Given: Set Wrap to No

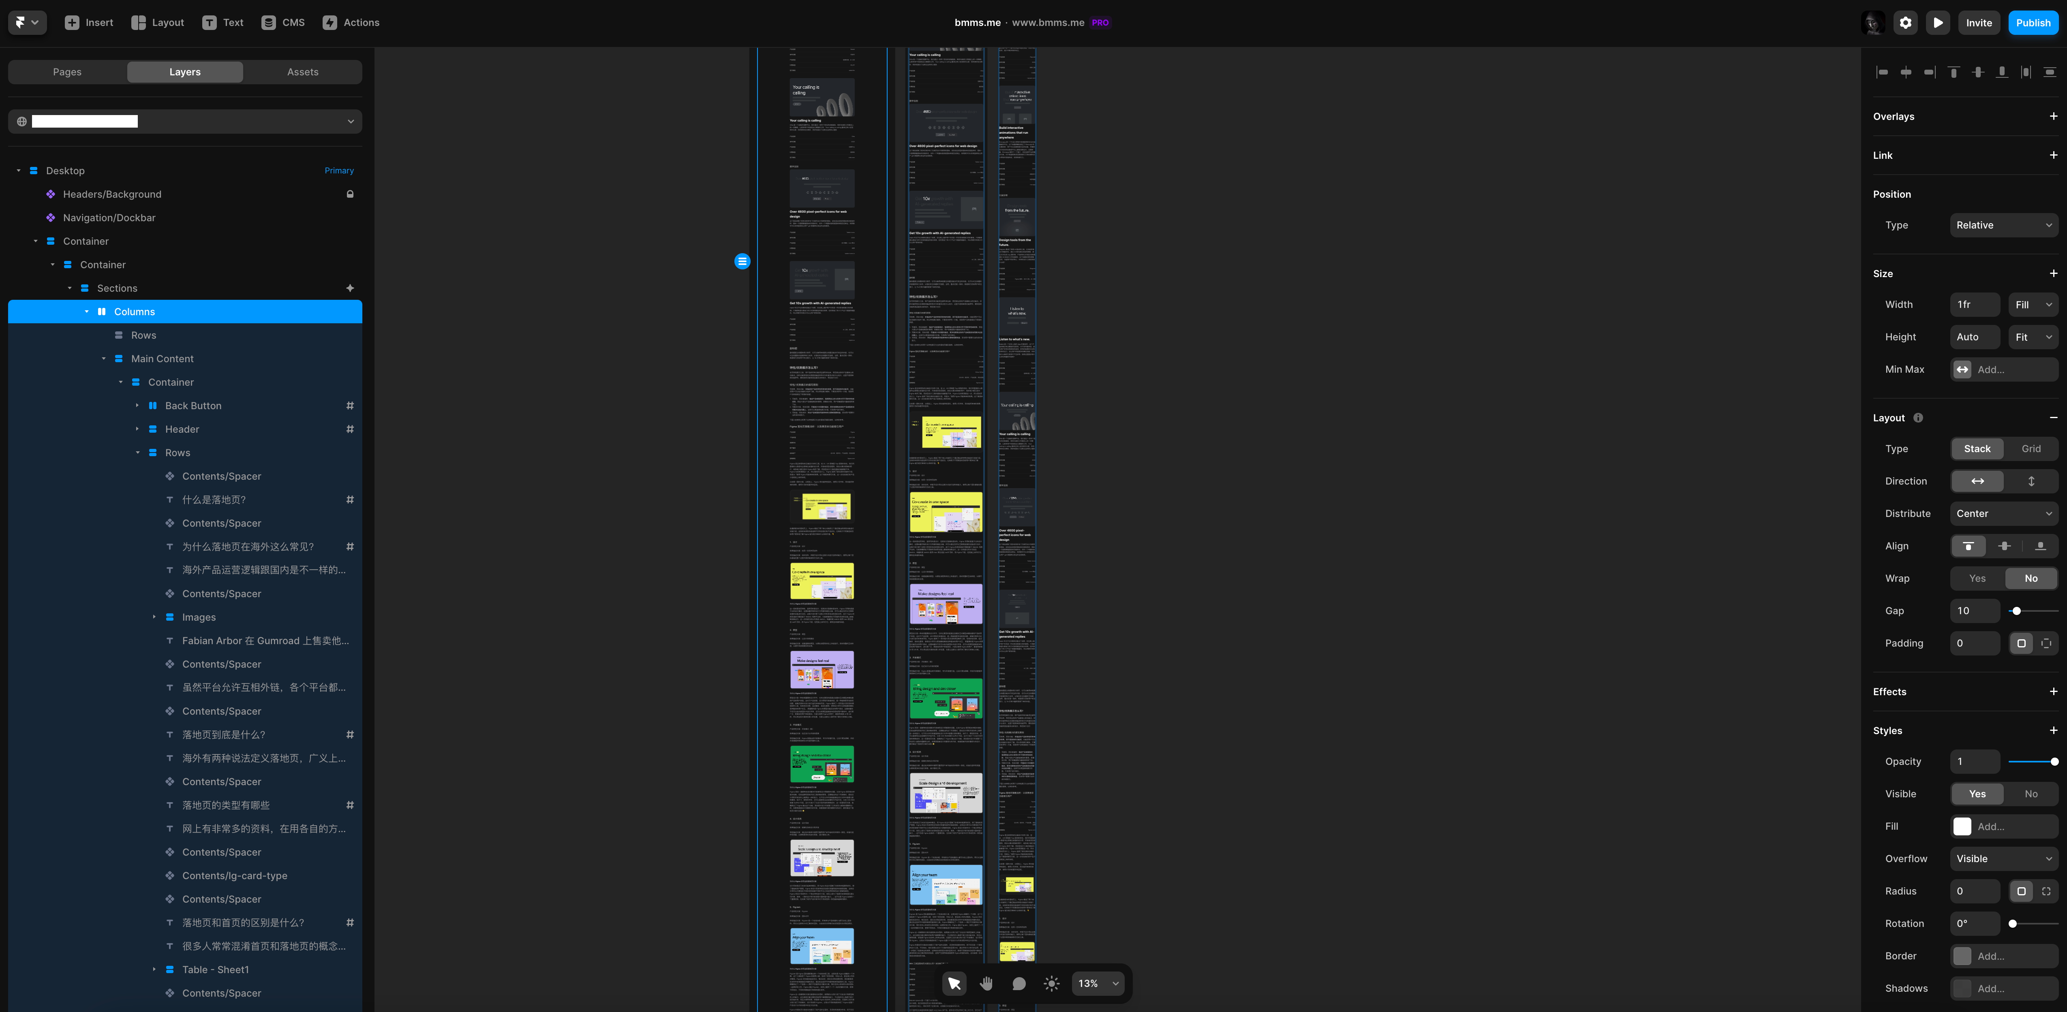Looking at the screenshot, I should (2031, 578).
